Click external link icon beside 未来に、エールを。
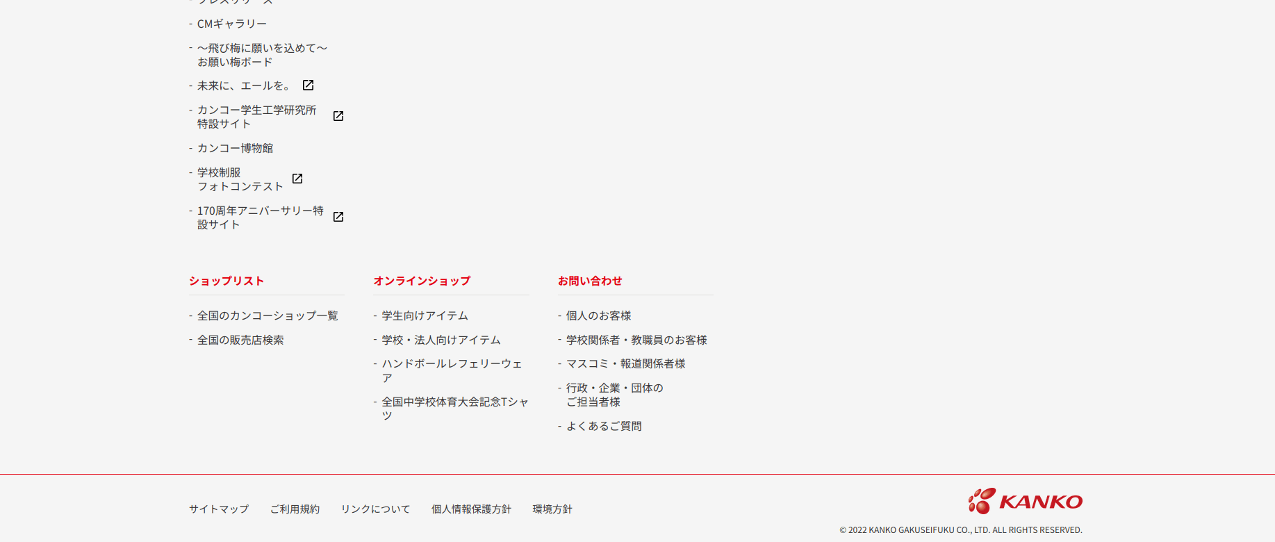Viewport: 1275px width, 542px height. 308,85
